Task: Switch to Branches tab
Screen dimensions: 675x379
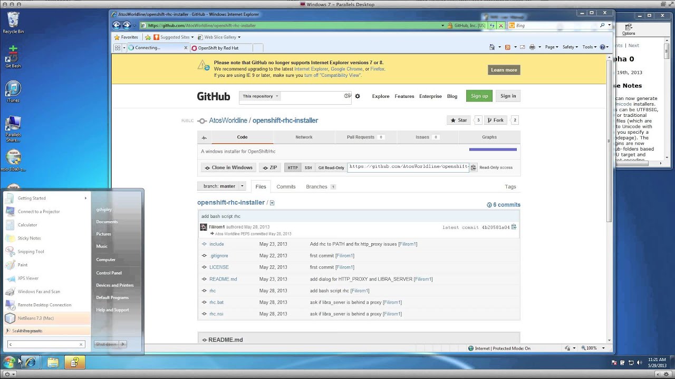Action: (321, 187)
